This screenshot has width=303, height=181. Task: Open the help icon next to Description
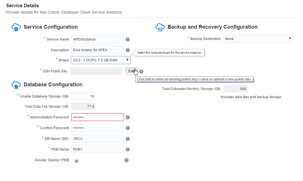[128, 50]
